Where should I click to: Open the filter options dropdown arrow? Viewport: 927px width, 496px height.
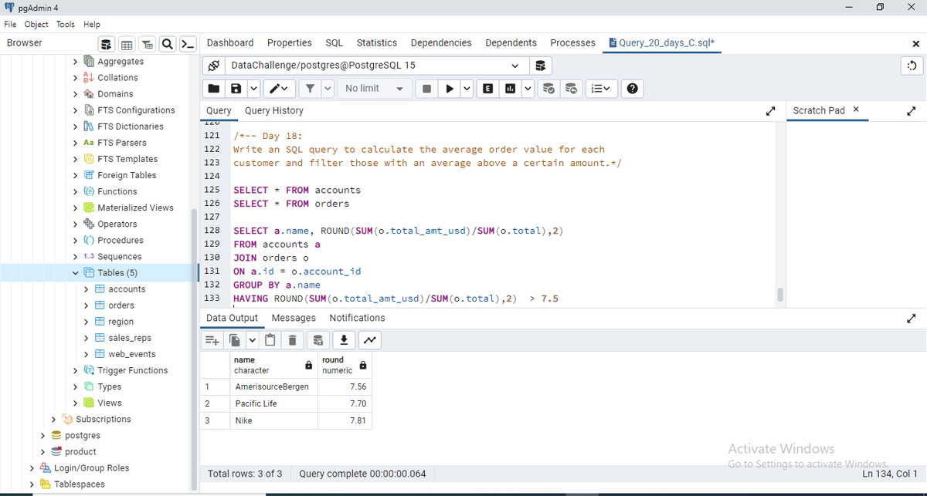pos(328,89)
